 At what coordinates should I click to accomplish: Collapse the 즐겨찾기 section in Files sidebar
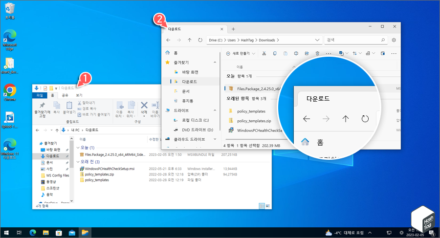[215, 62]
